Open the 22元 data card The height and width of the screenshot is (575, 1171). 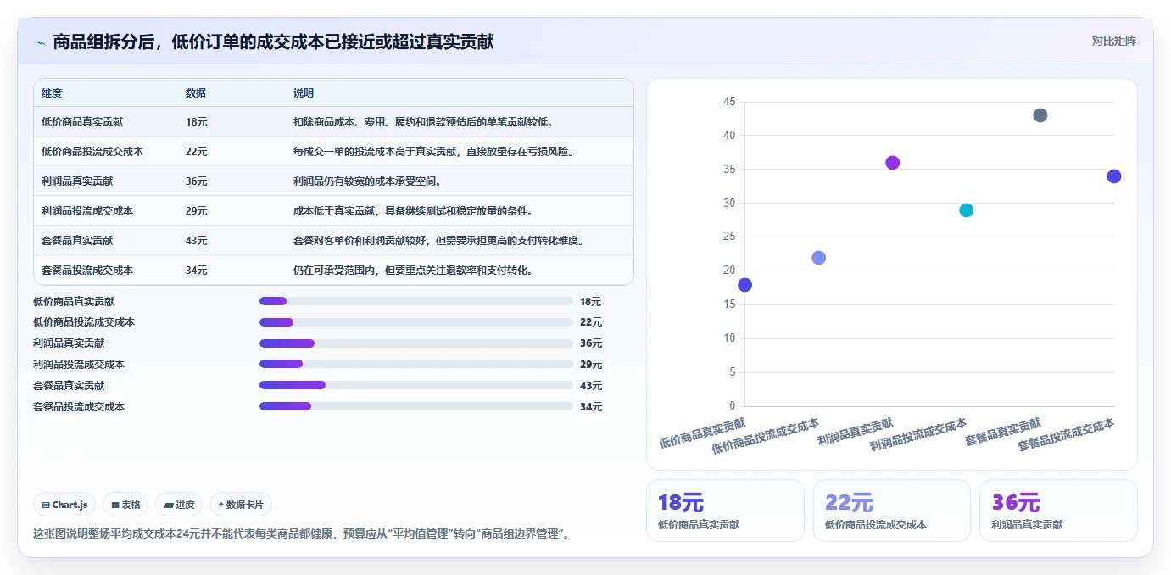pos(892,511)
